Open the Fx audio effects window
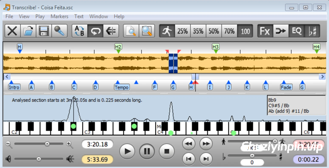This screenshot has height=168, width=329. point(265,31)
